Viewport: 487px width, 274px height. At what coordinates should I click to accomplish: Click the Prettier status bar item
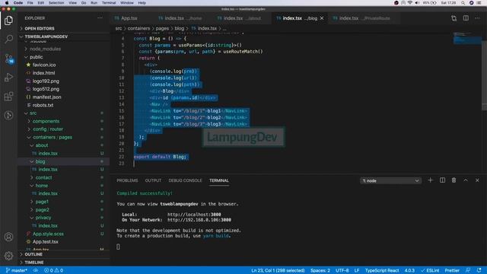(x=452, y=270)
